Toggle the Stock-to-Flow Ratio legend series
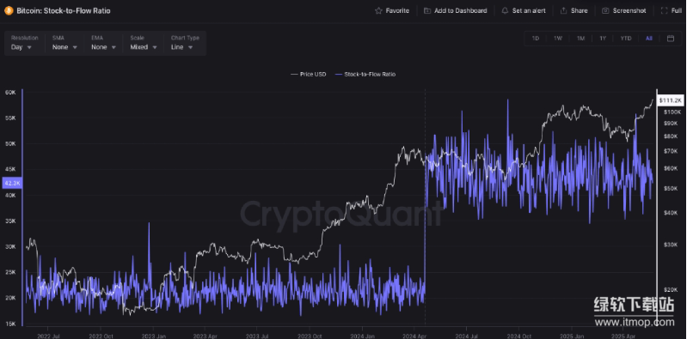 (365, 75)
